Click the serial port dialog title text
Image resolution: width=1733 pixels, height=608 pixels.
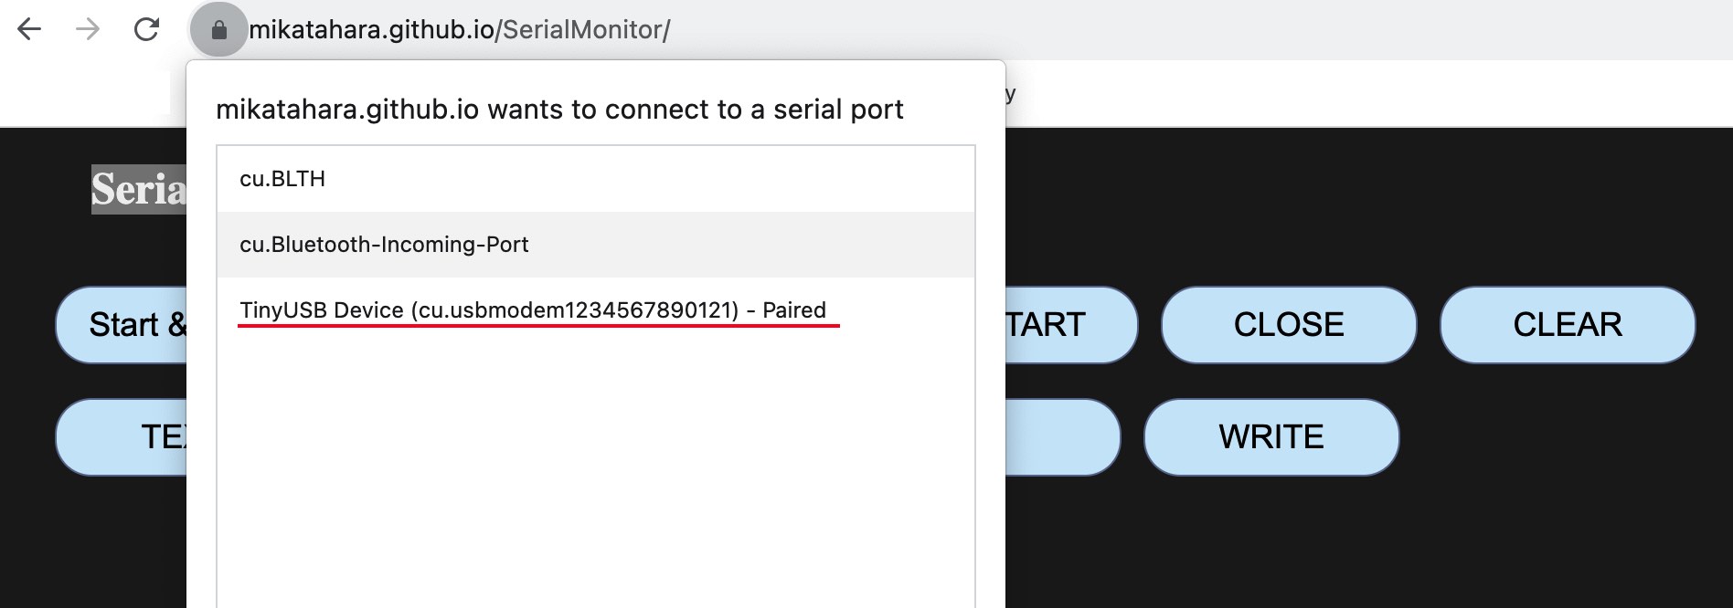click(x=558, y=110)
